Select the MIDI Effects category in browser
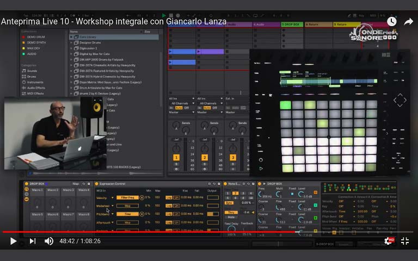The height and width of the screenshot is (261, 418). pyautogui.click(x=33, y=93)
